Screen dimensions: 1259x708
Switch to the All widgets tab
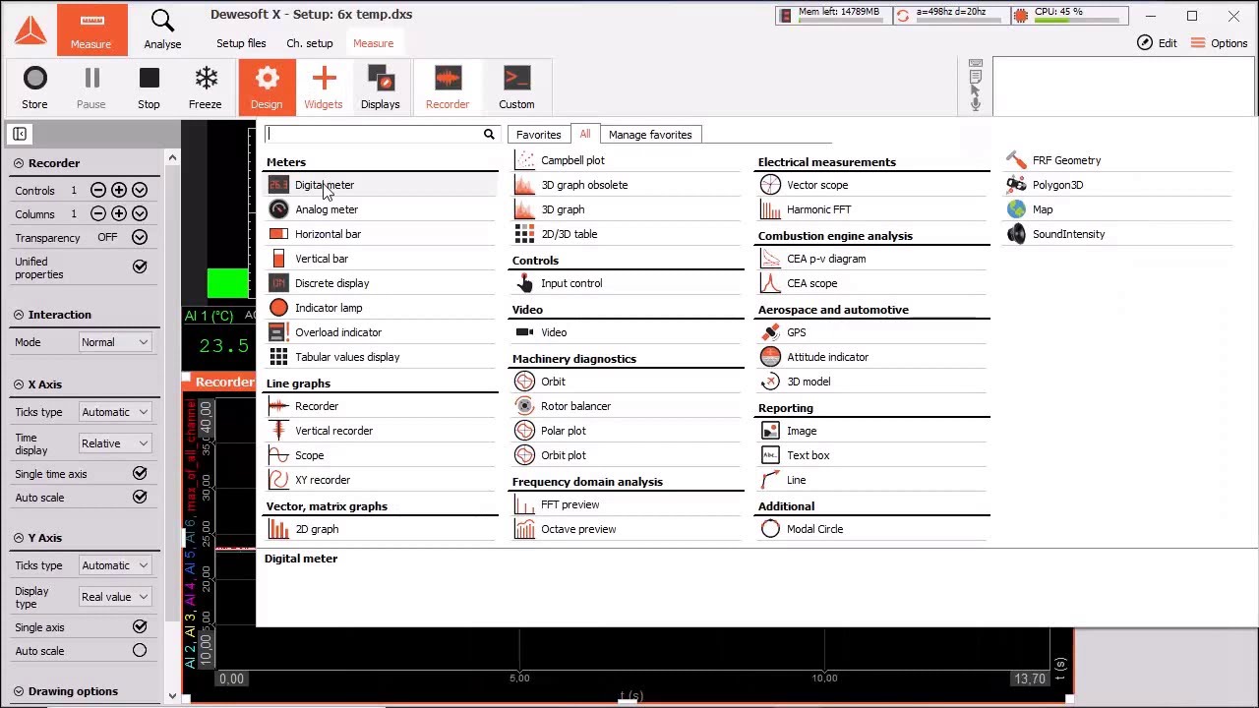point(585,134)
